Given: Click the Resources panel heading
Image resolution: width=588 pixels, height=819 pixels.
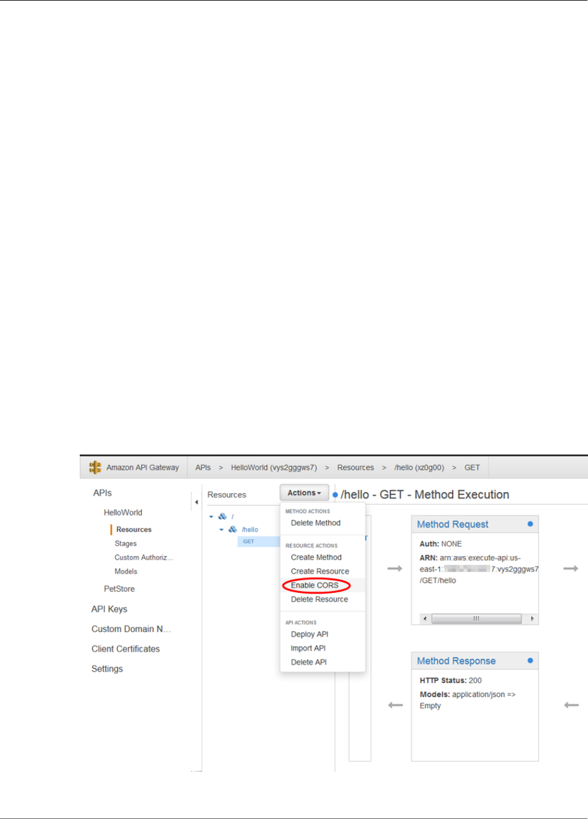Looking at the screenshot, I should pyautogui.click(x=227, y=495).
